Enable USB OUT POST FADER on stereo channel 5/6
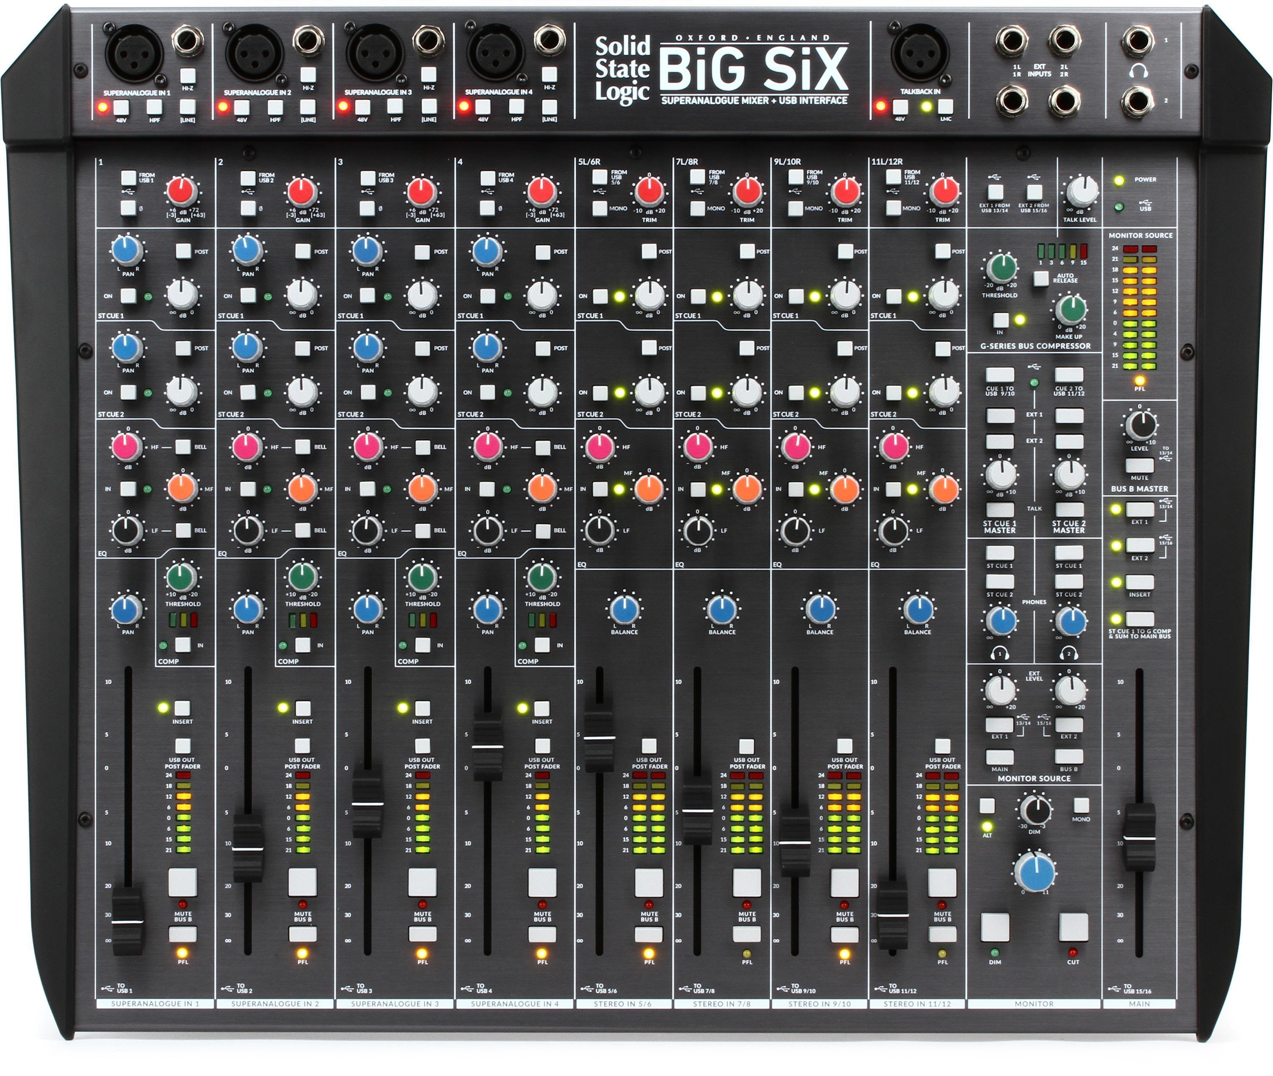The height and width of the screenshot is (1076, 1273). click(x=649, y=745)
